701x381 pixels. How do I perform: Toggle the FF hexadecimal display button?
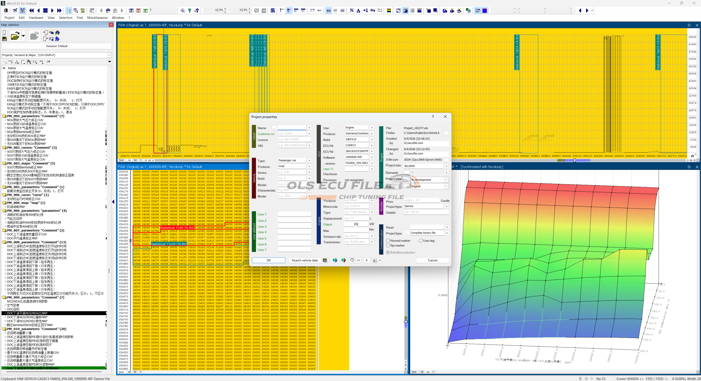(x=335, y=11)
